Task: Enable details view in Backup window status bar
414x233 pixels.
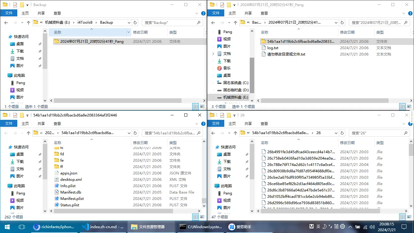Action: pos(195,106)
